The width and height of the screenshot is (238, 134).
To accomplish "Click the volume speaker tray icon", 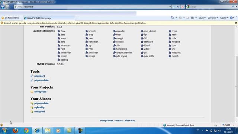I will 219,131.
